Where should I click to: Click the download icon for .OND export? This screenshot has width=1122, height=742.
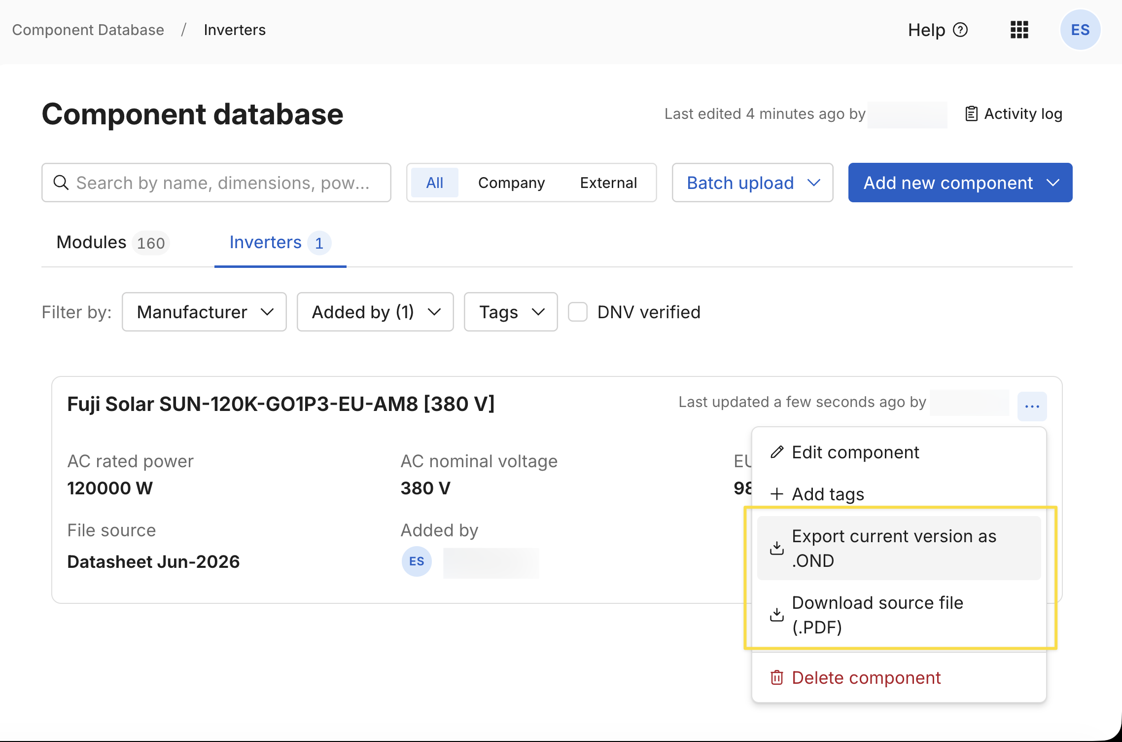point(777,548)
